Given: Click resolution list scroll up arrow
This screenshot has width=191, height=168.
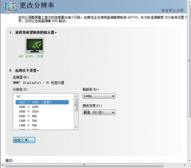Looking at the screenshot, I should [x=76, y=96].
